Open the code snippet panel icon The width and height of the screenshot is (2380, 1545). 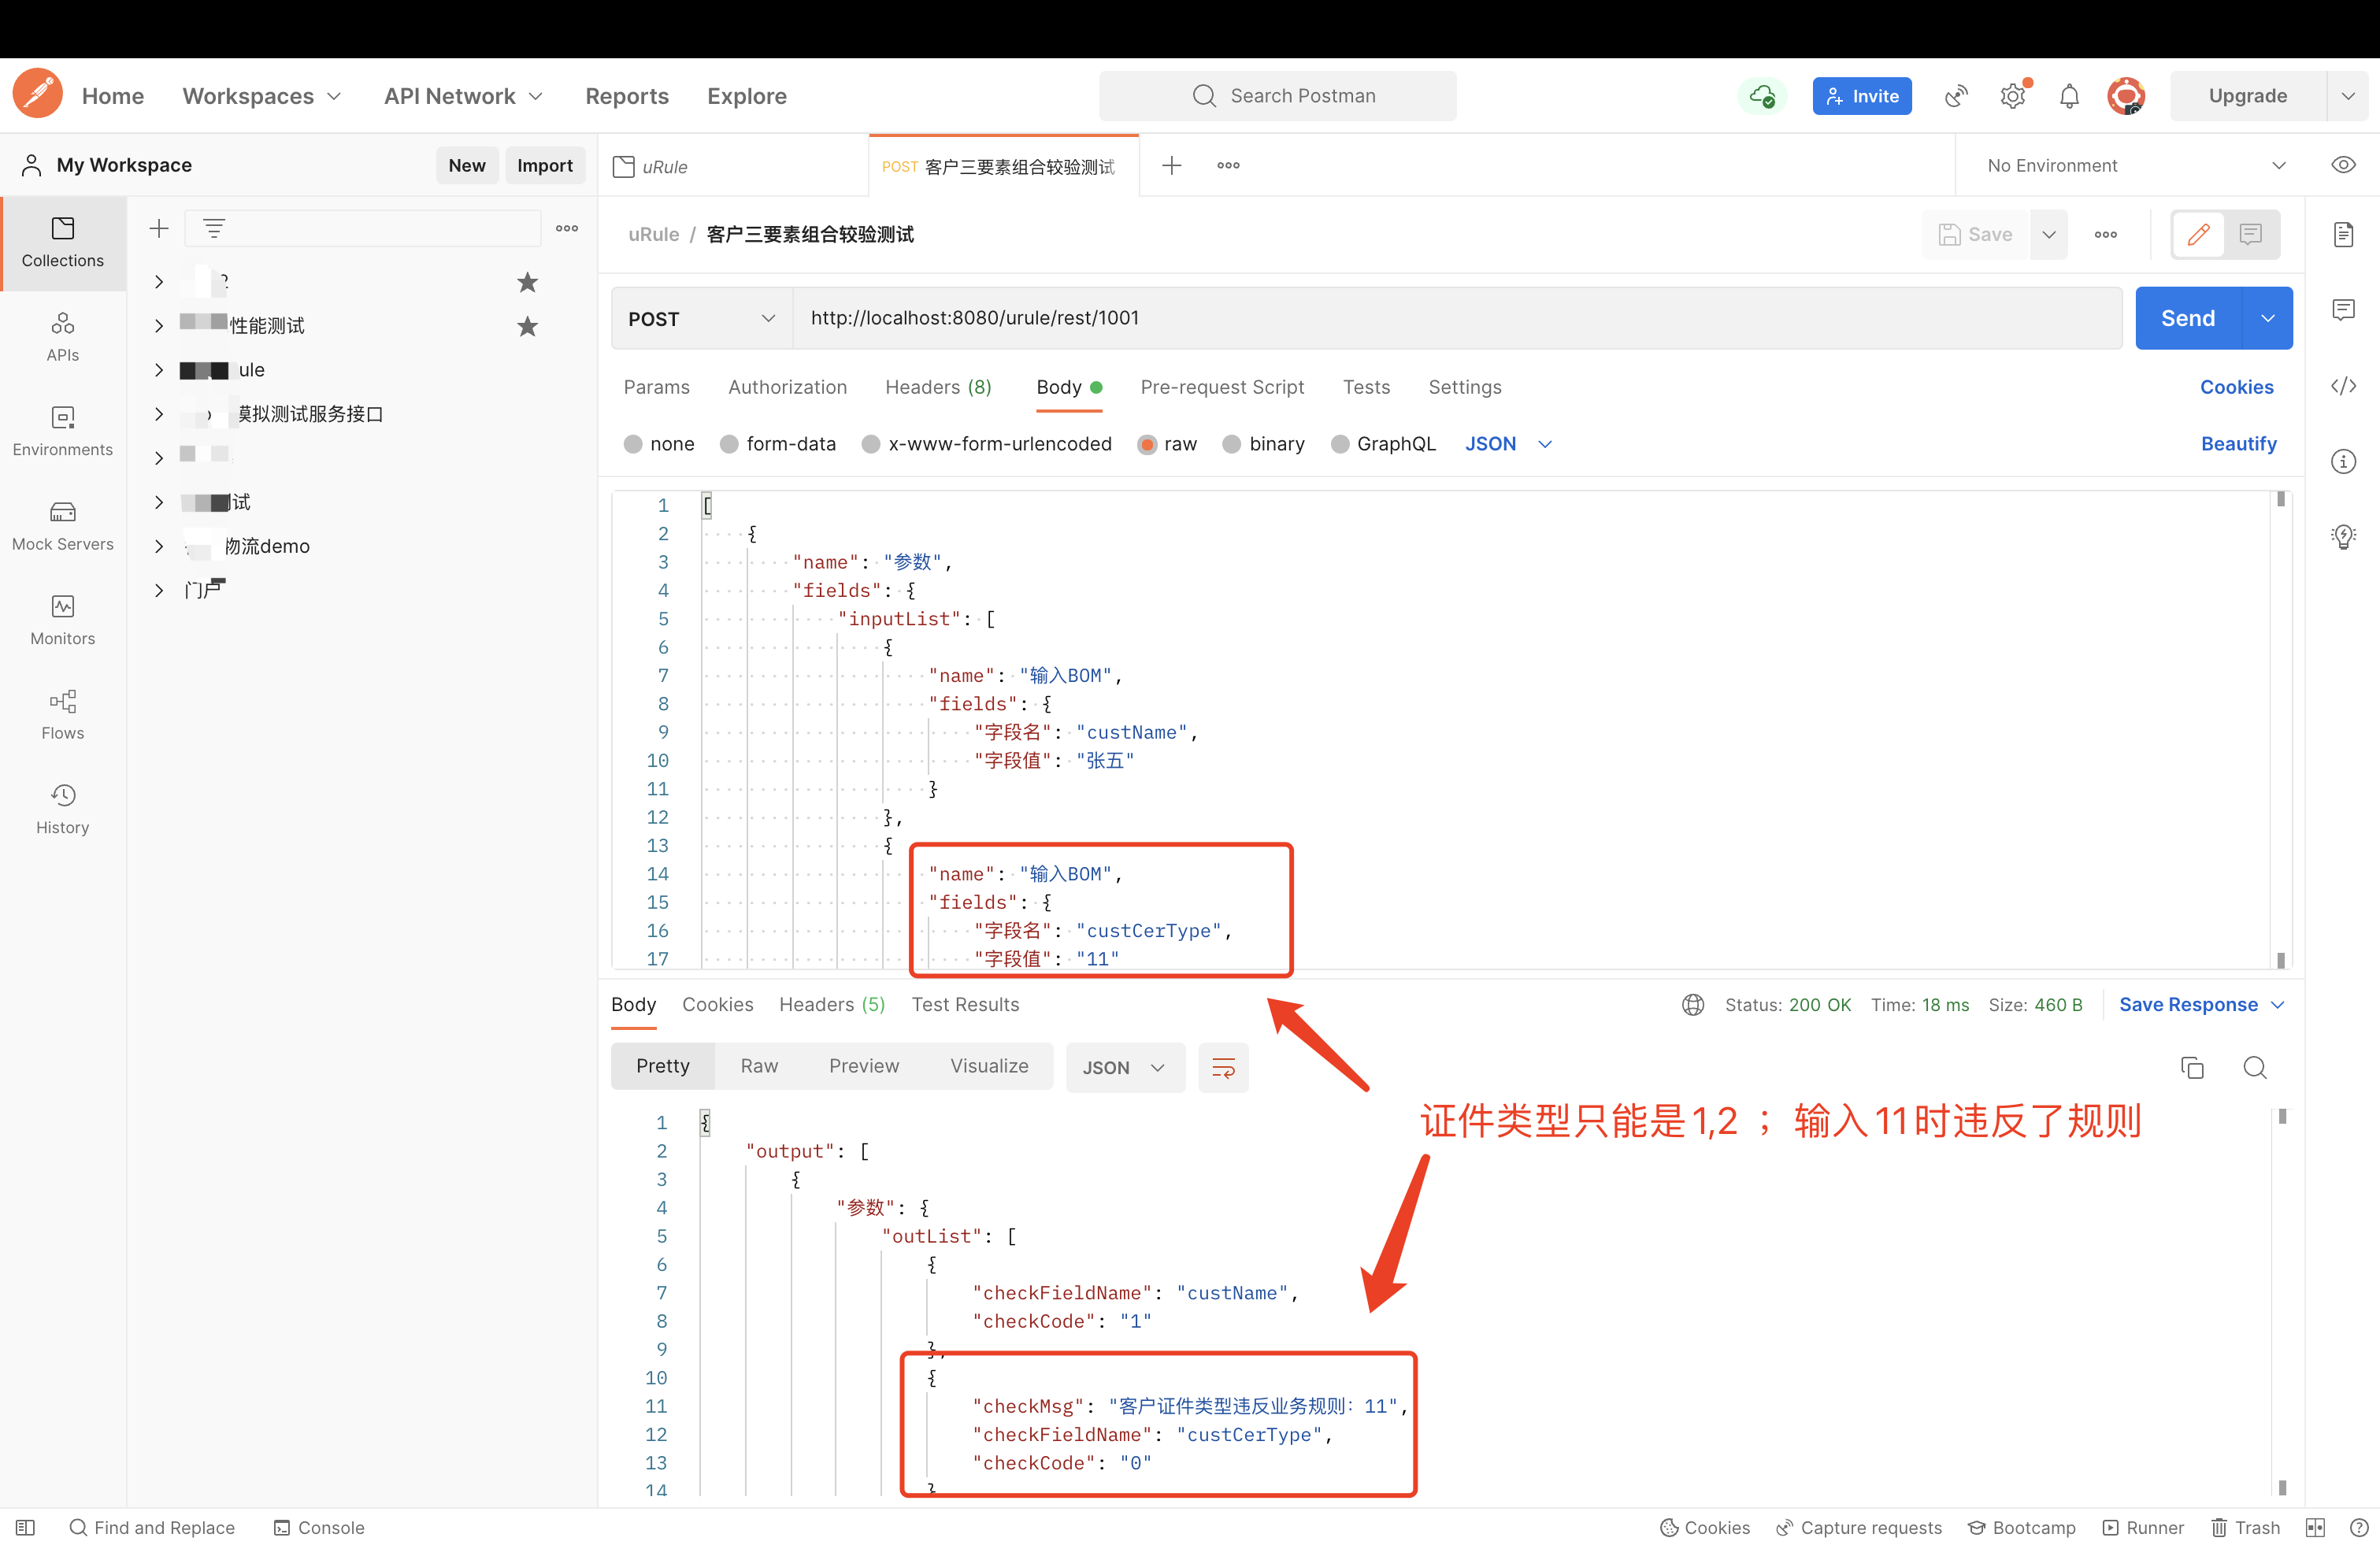[2343, 386]
